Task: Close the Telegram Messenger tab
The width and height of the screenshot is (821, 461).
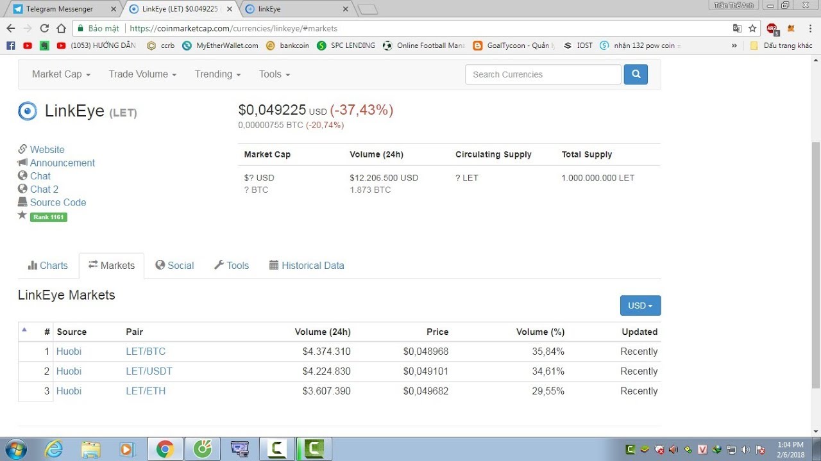Action: (x=114, y=9)
